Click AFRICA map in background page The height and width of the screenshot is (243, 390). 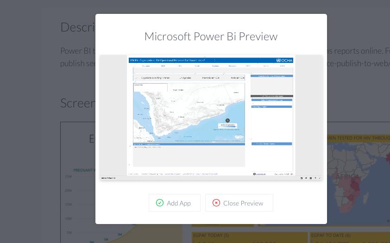[358, 184]
